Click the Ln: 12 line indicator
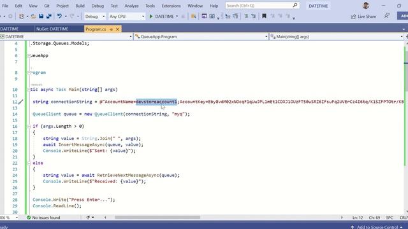 (x=358, y=218)
